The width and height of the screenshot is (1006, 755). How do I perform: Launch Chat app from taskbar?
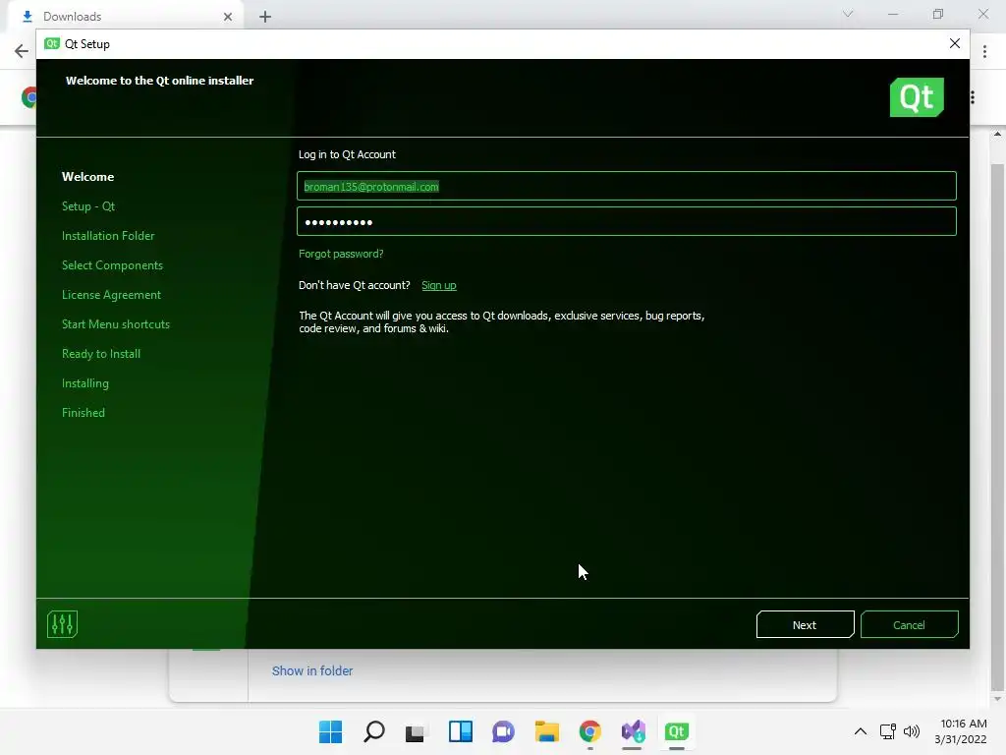[504, 731]
